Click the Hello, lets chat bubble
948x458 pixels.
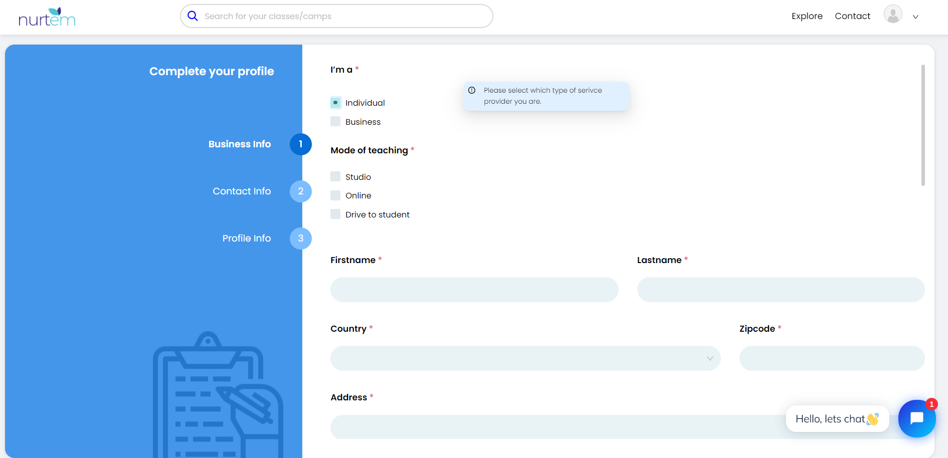coord(837,419)
